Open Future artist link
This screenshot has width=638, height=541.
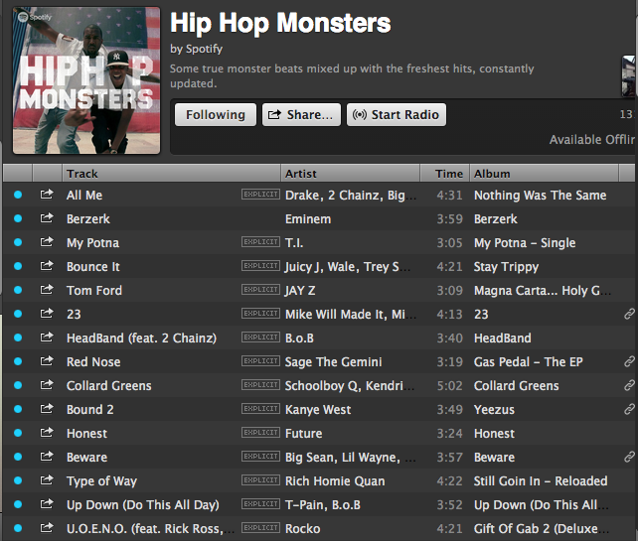click(x=303, y=433)
